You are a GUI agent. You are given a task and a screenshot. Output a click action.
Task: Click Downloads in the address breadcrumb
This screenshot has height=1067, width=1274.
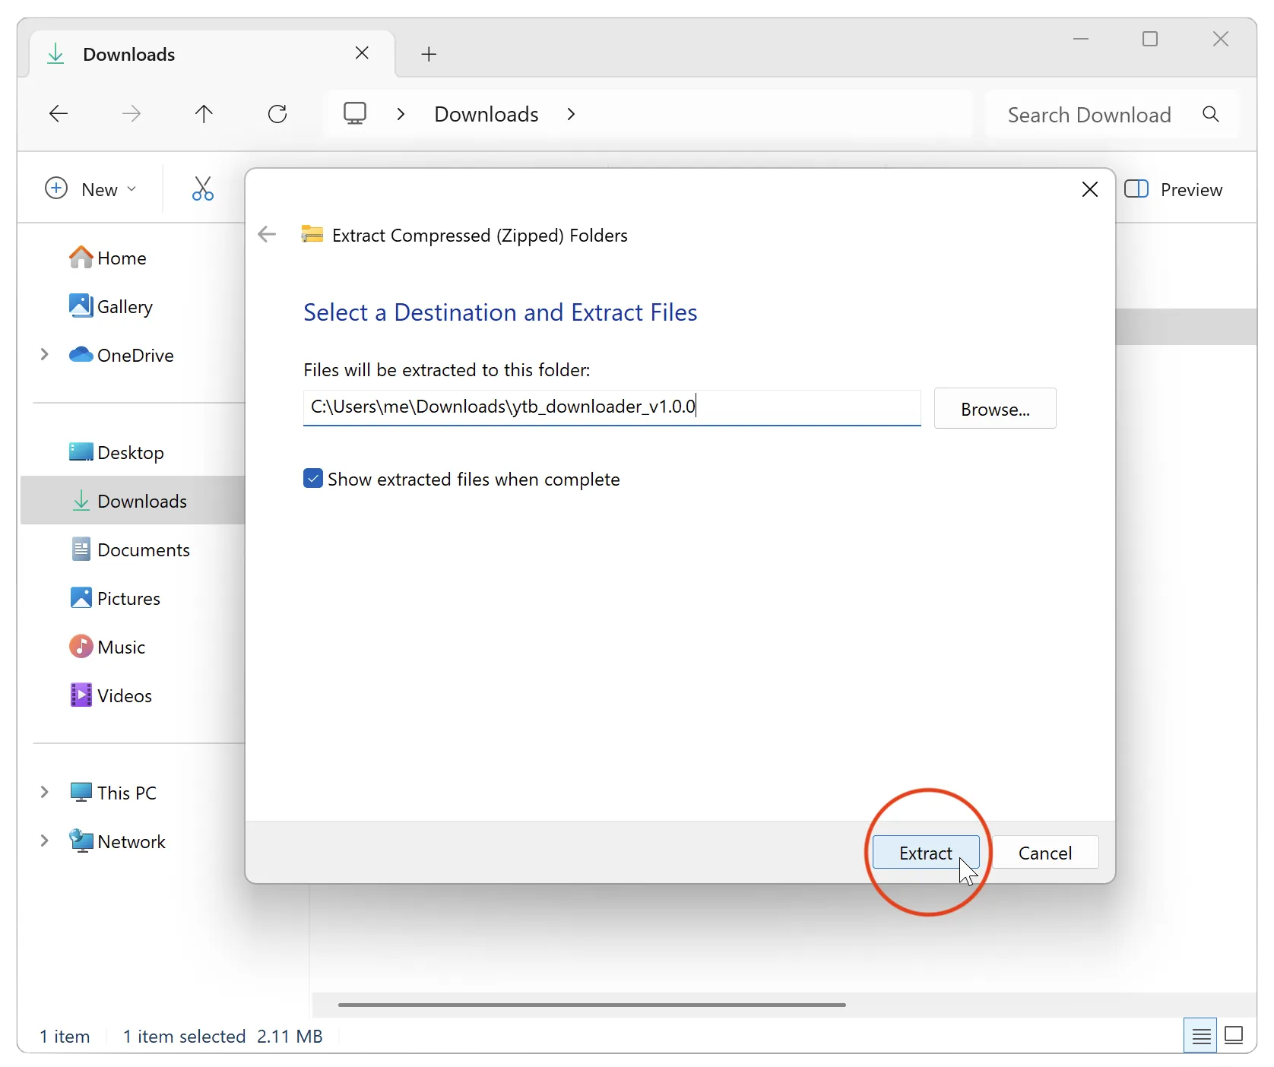tap(486, 114)
